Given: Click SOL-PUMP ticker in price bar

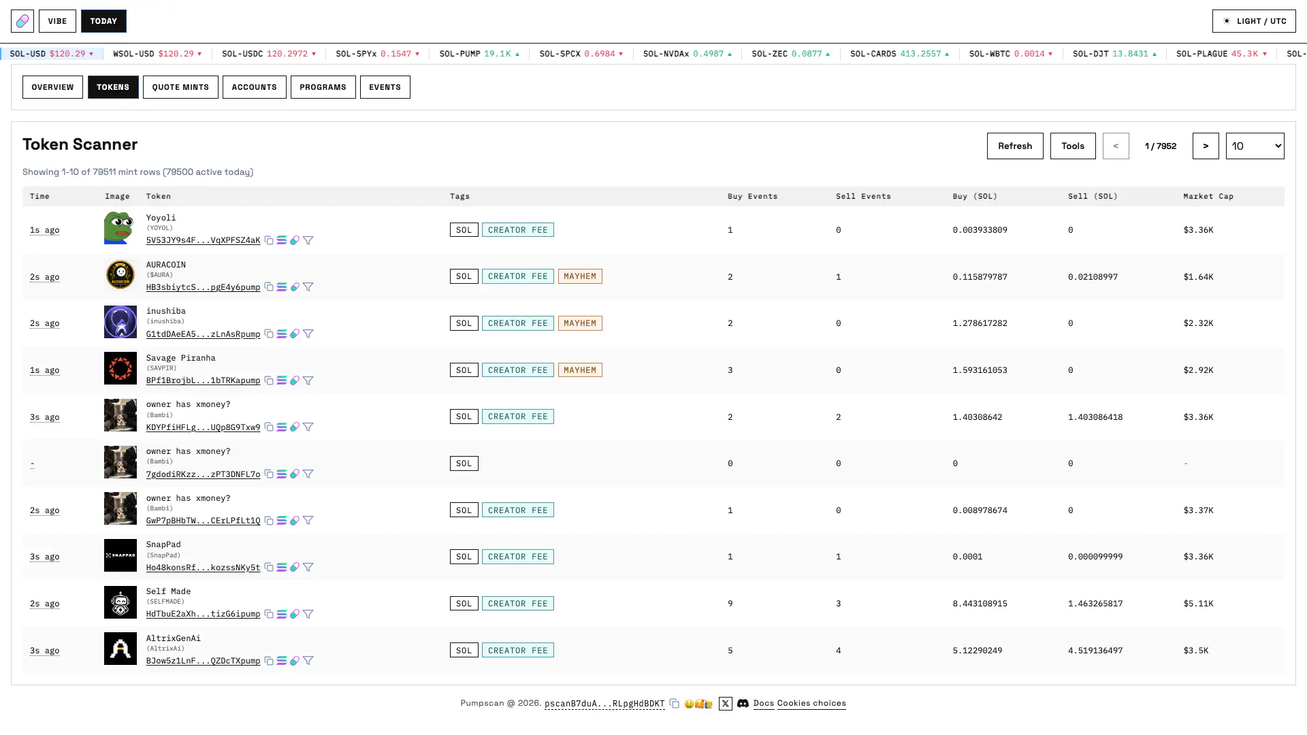Looking at the screenshot, I should click(x=479, y=53).
